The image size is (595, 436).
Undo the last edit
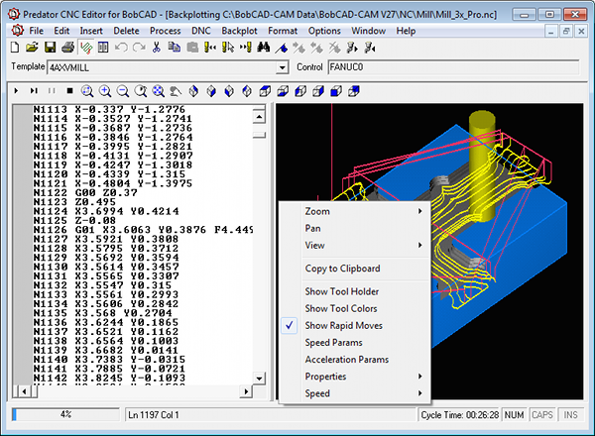pos(121,48)
